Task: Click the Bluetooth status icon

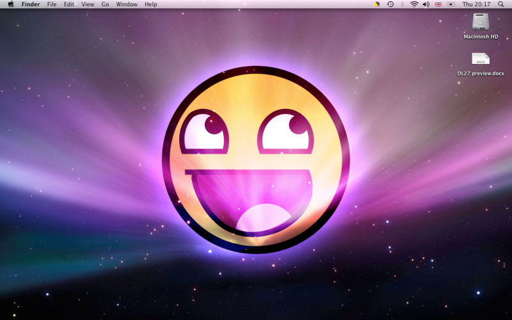Action: pyautogui.click(x=403, y=4)
